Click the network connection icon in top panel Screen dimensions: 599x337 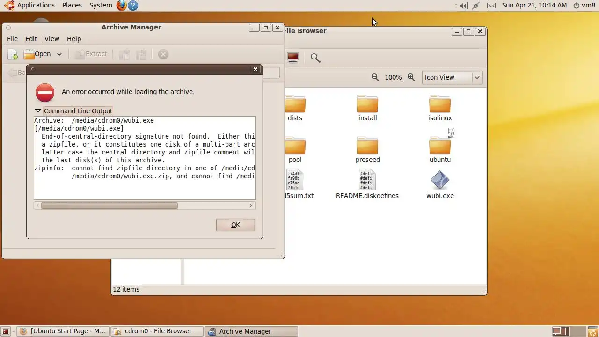477,6
